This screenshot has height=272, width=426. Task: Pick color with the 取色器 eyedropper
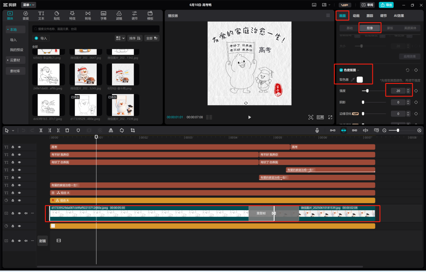click(x=353, y=80)
